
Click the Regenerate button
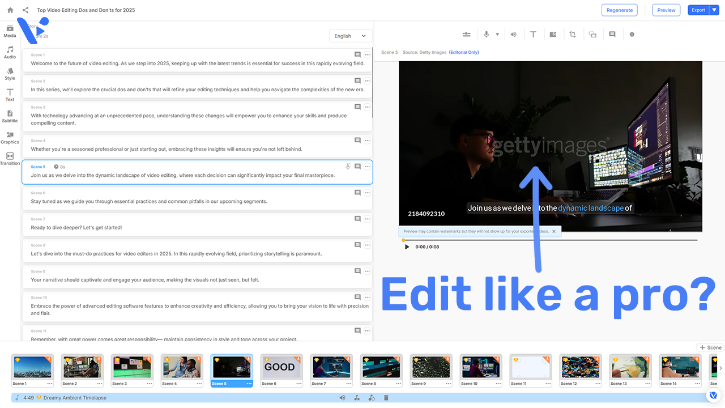tap(620, 10)
